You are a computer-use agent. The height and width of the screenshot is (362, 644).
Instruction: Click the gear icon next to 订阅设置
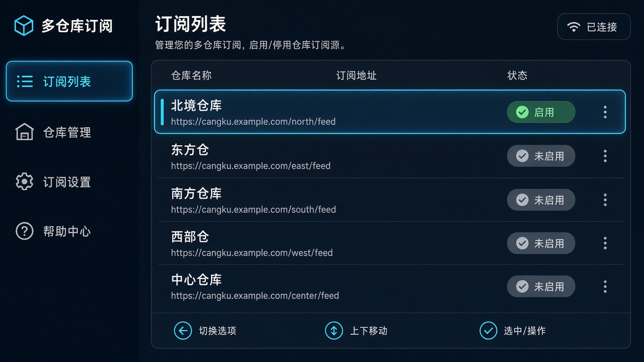pyautogui.click(x=25, y=182)
